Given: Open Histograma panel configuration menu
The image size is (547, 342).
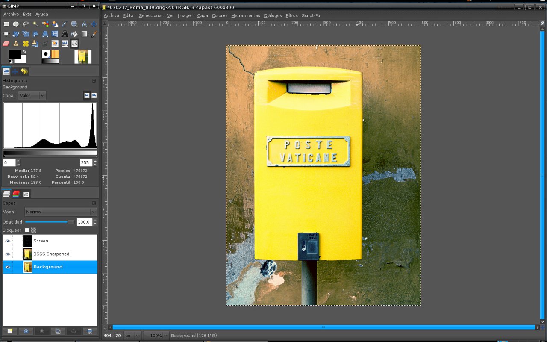Looking at the screenshot, I should point(94,80).
